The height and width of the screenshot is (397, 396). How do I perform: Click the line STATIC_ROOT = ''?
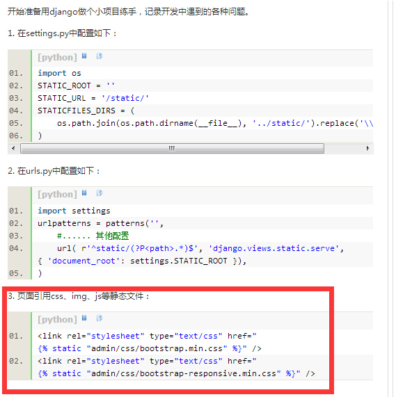click(76, 86)
